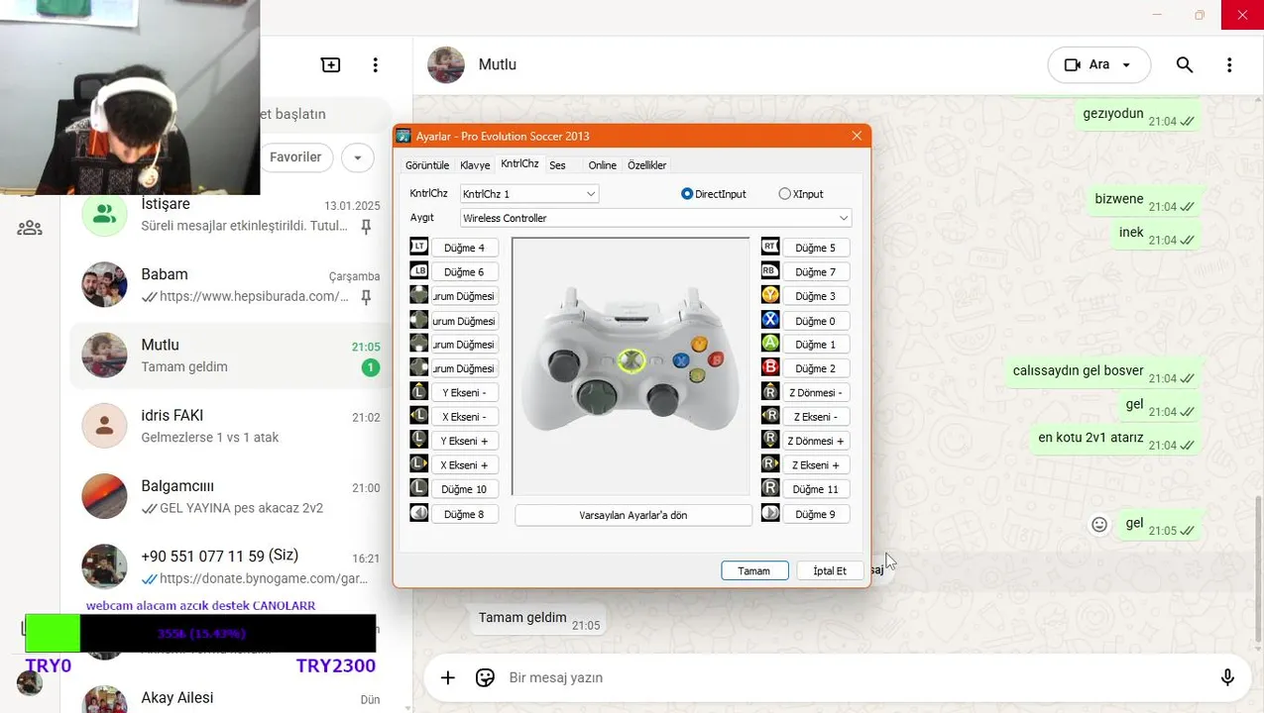Click the microphone voice message icon

(x=1227, y=677)
